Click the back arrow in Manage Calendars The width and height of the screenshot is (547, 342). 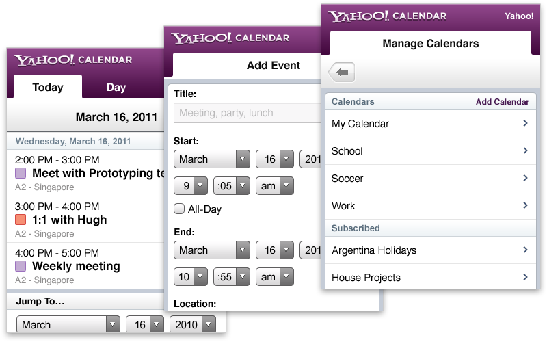pos(342,73)
